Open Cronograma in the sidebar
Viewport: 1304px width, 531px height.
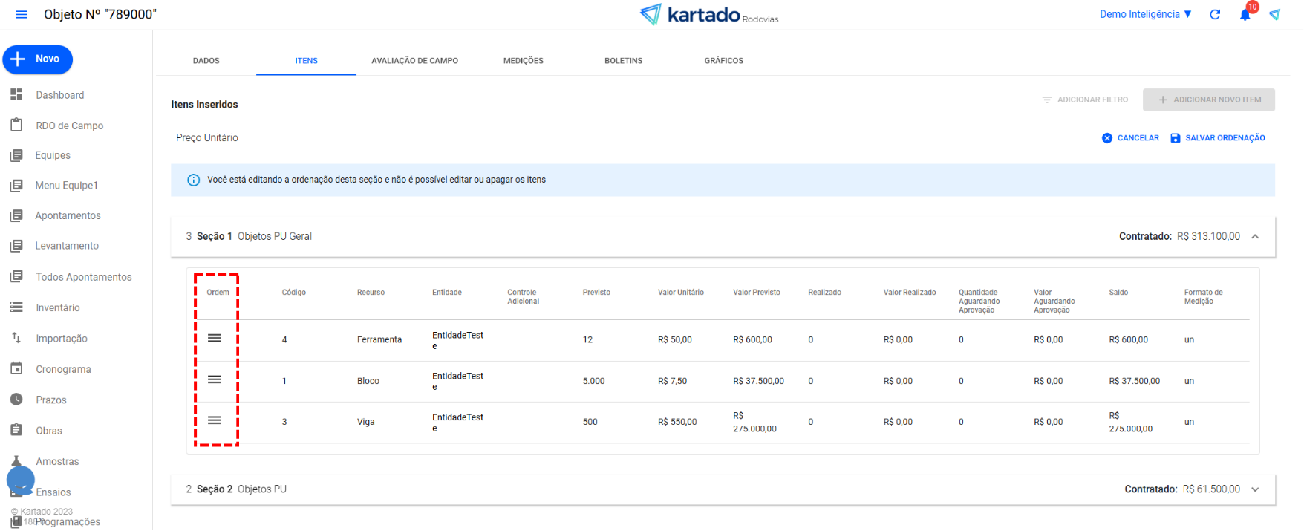pyautogui.click(x=63, y=369)
